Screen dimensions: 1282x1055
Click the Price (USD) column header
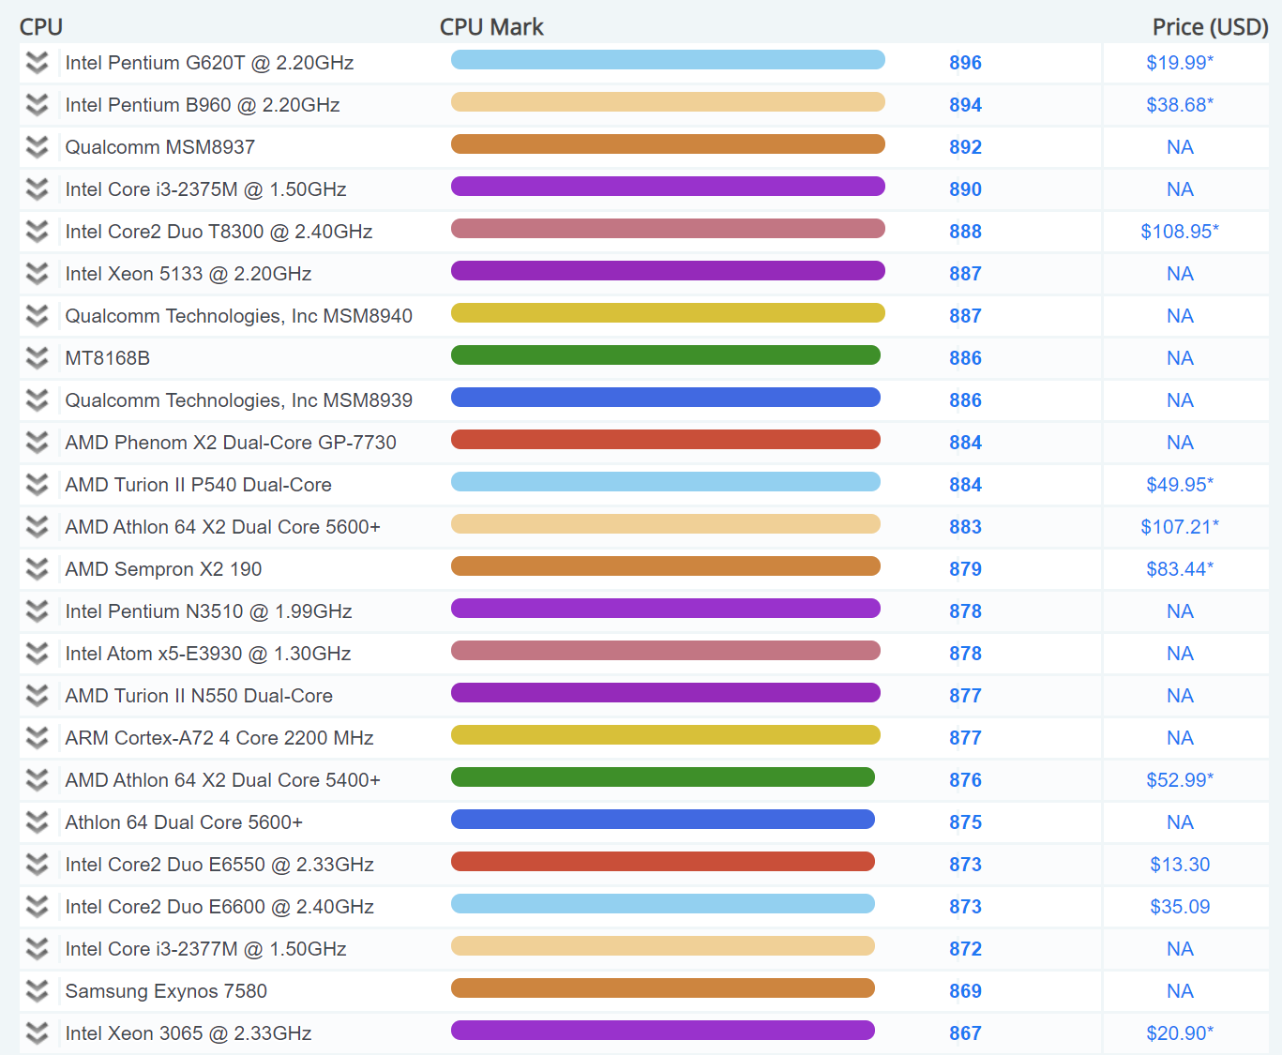1209,27
